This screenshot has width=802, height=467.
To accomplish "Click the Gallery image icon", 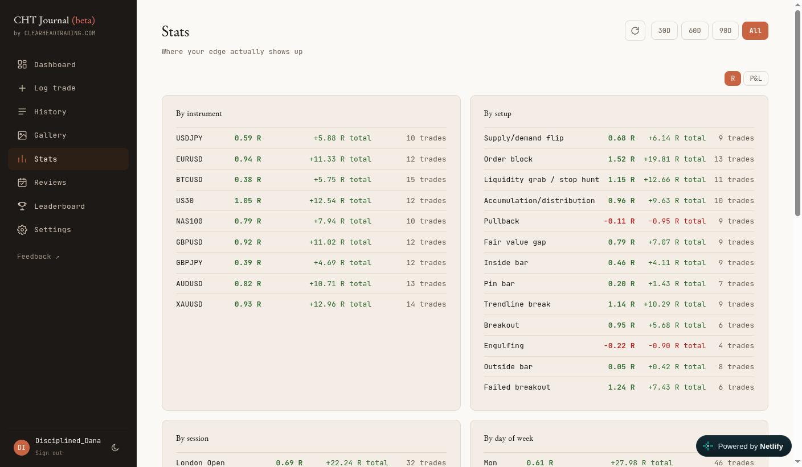I will click(x=22, y=135).
